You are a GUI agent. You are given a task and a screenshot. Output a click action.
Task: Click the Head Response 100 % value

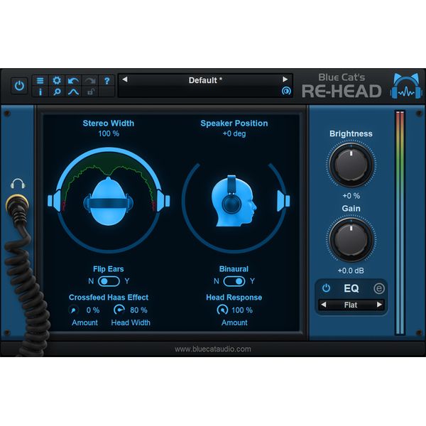point(242,310)
